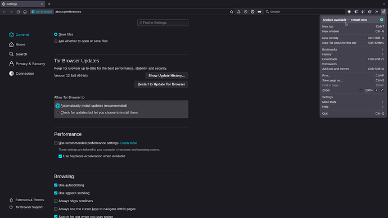Choose Update available restart now
Screen dimensions: 388x218
[x=353, y=20]
